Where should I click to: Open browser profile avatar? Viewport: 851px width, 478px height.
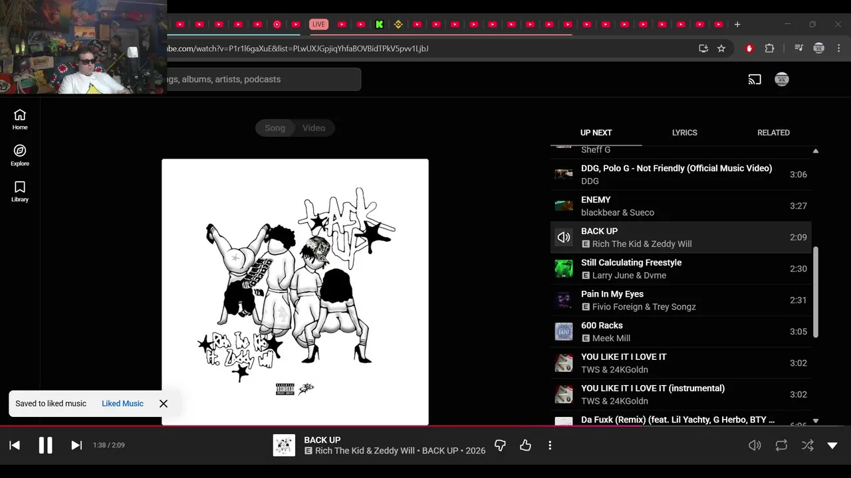819,48
